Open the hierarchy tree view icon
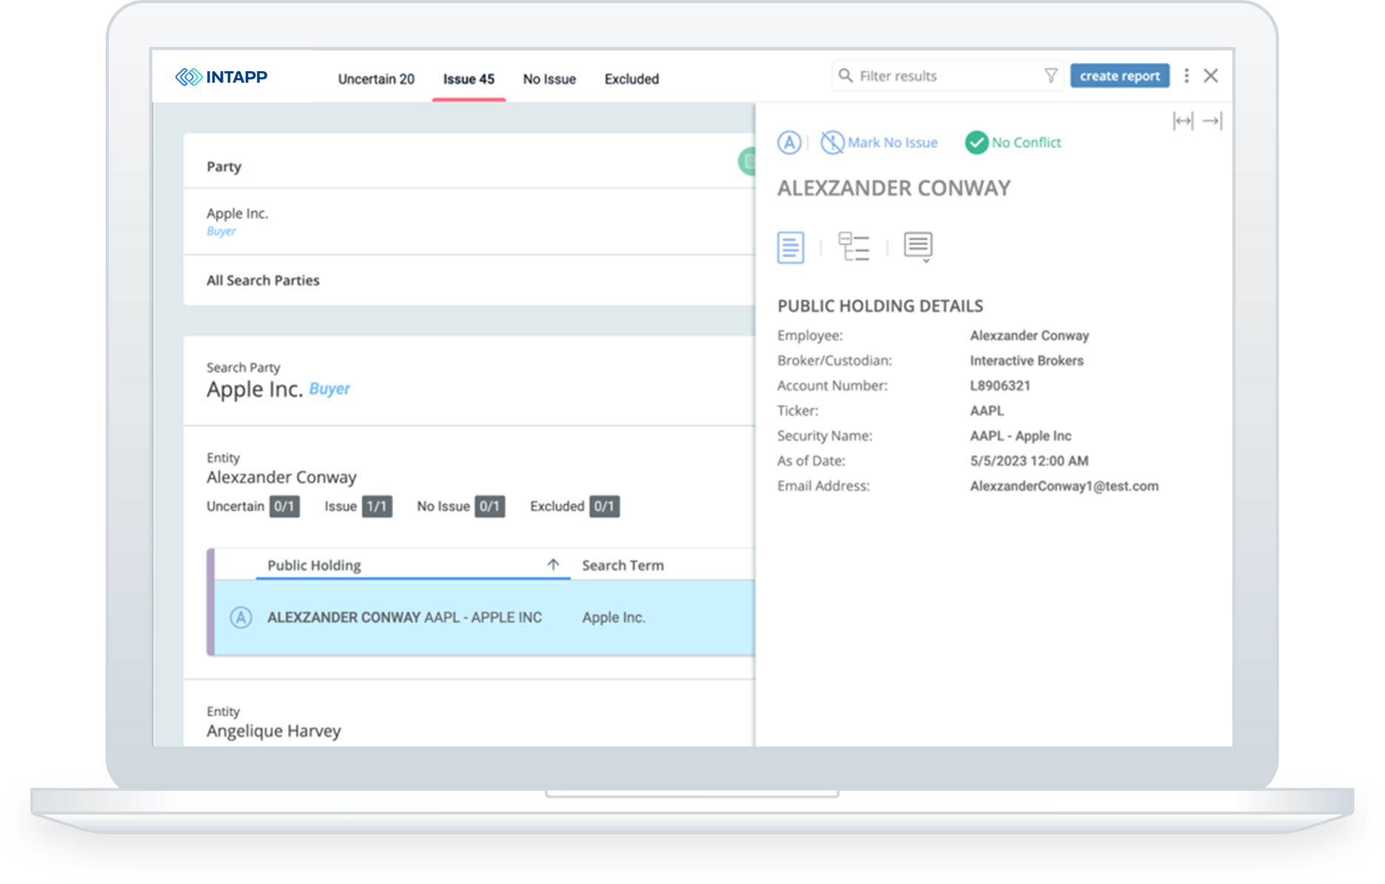The height and width of the screenshot is (884, 1385). point(854,247)
